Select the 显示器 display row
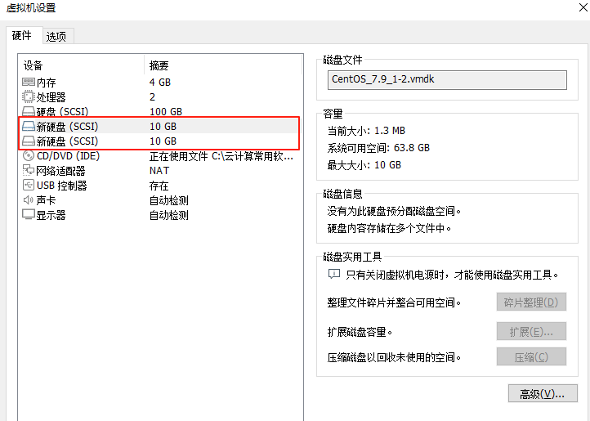This screenshot has height=421, width=590. [161, 215]
